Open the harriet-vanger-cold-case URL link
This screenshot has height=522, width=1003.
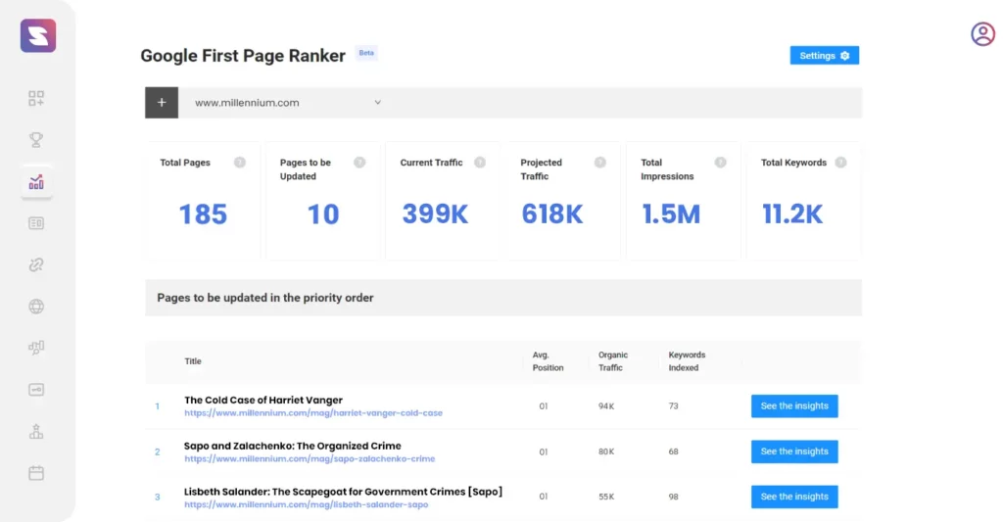(313, 413)
